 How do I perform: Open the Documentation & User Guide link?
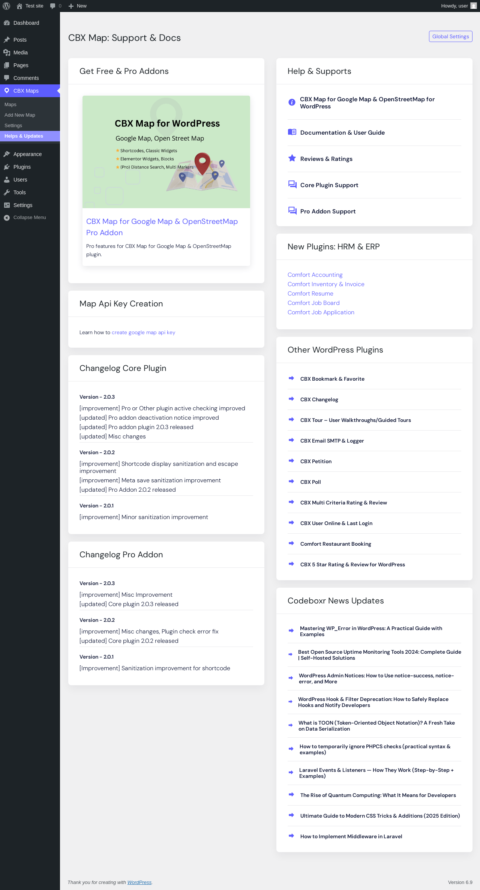pos(342,133)
